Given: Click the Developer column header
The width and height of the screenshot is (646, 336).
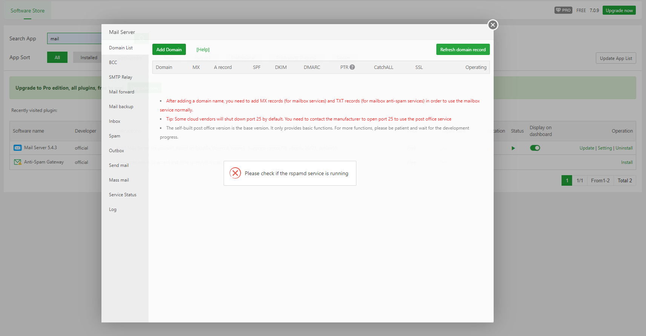Looking at the screenshot, I should point(86,131).
